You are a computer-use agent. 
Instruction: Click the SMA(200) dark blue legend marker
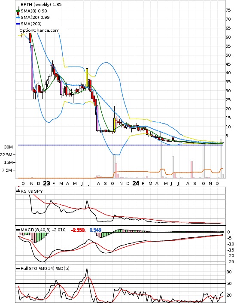click(18, 24)
